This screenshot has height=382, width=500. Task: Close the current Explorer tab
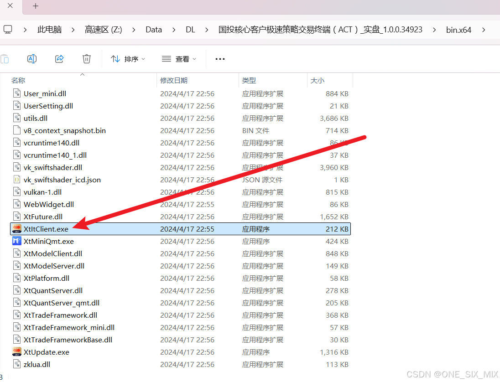coord(10,6)
